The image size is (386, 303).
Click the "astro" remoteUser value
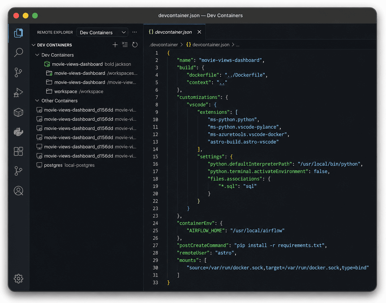click(x=224, y=253)
